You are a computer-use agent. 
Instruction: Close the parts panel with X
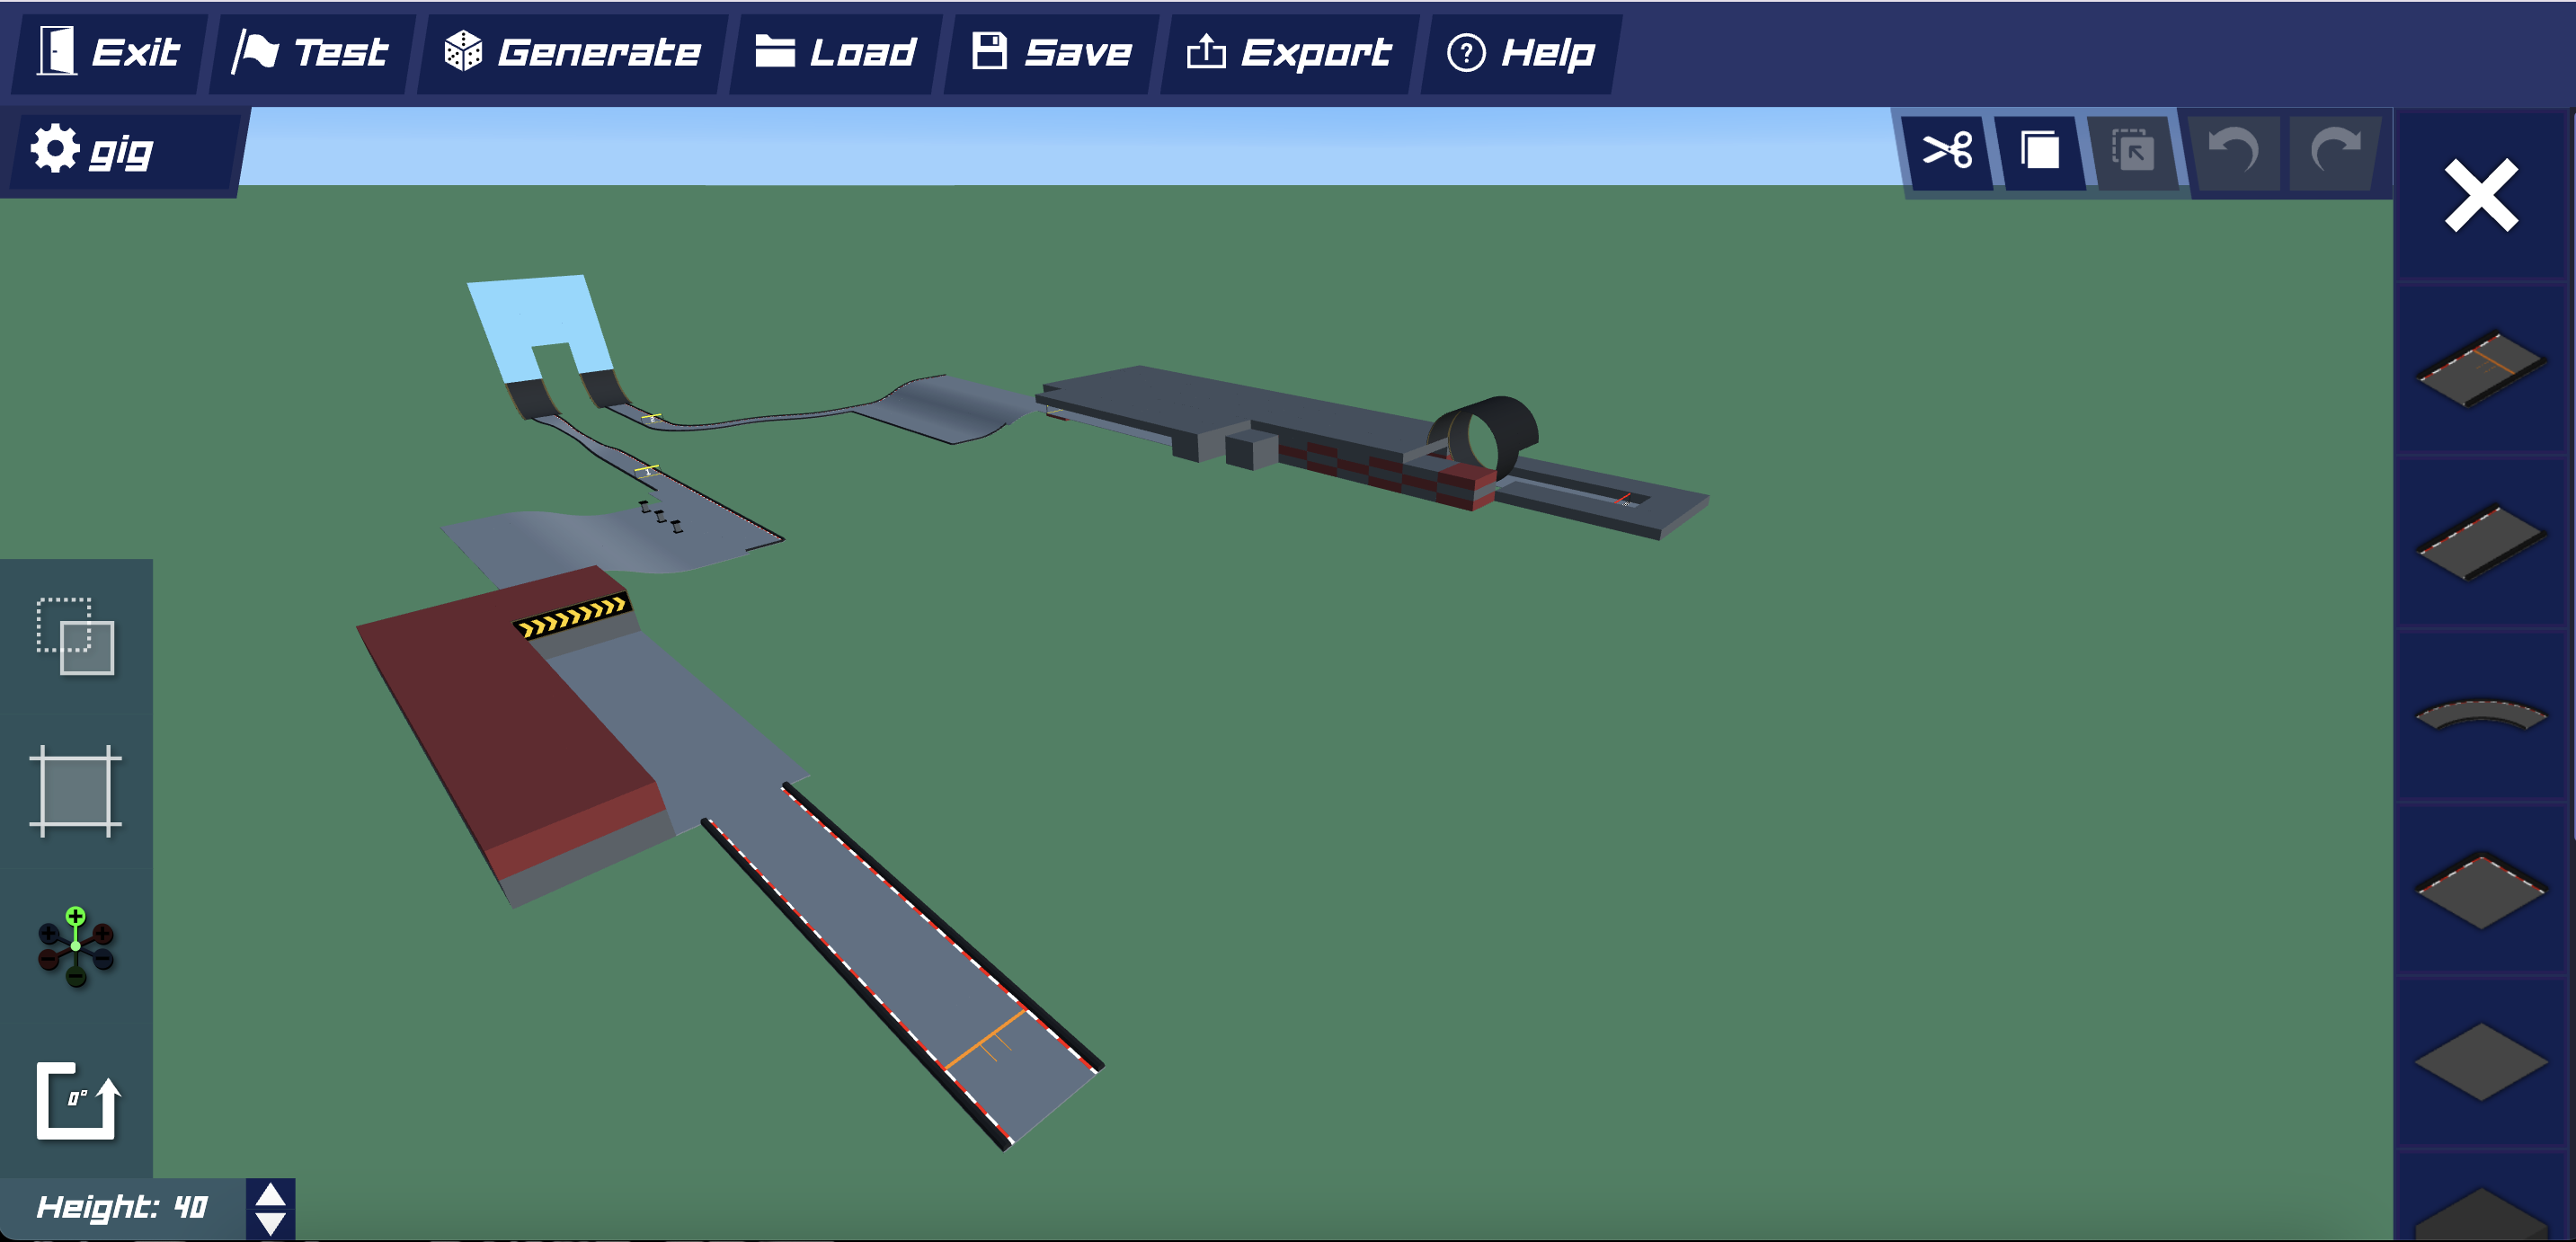pyautogui.click(x=2481, y=195)
